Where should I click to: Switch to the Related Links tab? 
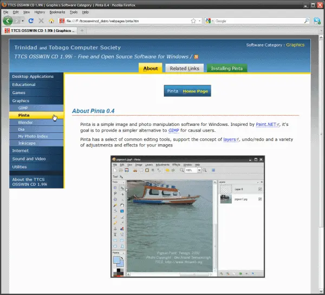point(184,68)
